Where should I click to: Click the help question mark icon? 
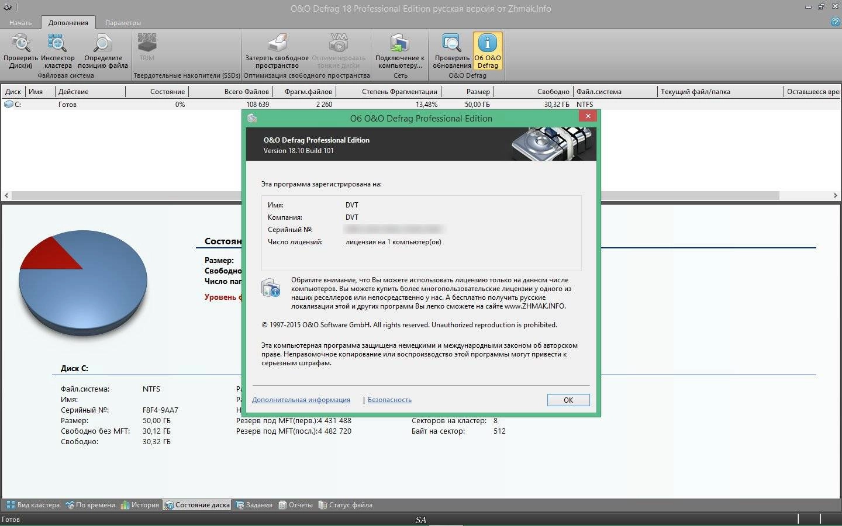[x=835, y=22]
